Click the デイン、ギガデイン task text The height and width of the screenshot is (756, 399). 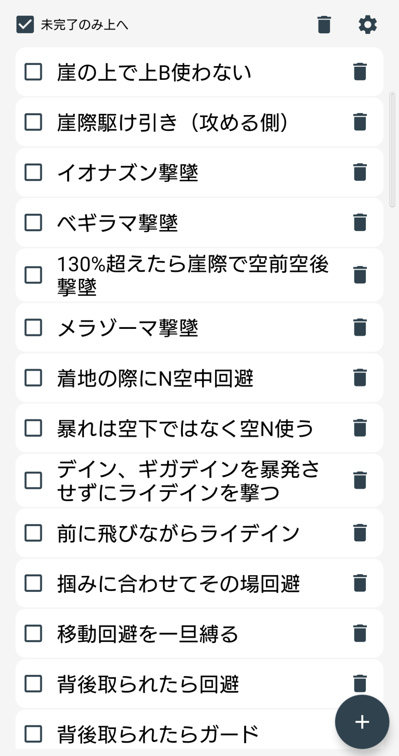pos(188,480)
